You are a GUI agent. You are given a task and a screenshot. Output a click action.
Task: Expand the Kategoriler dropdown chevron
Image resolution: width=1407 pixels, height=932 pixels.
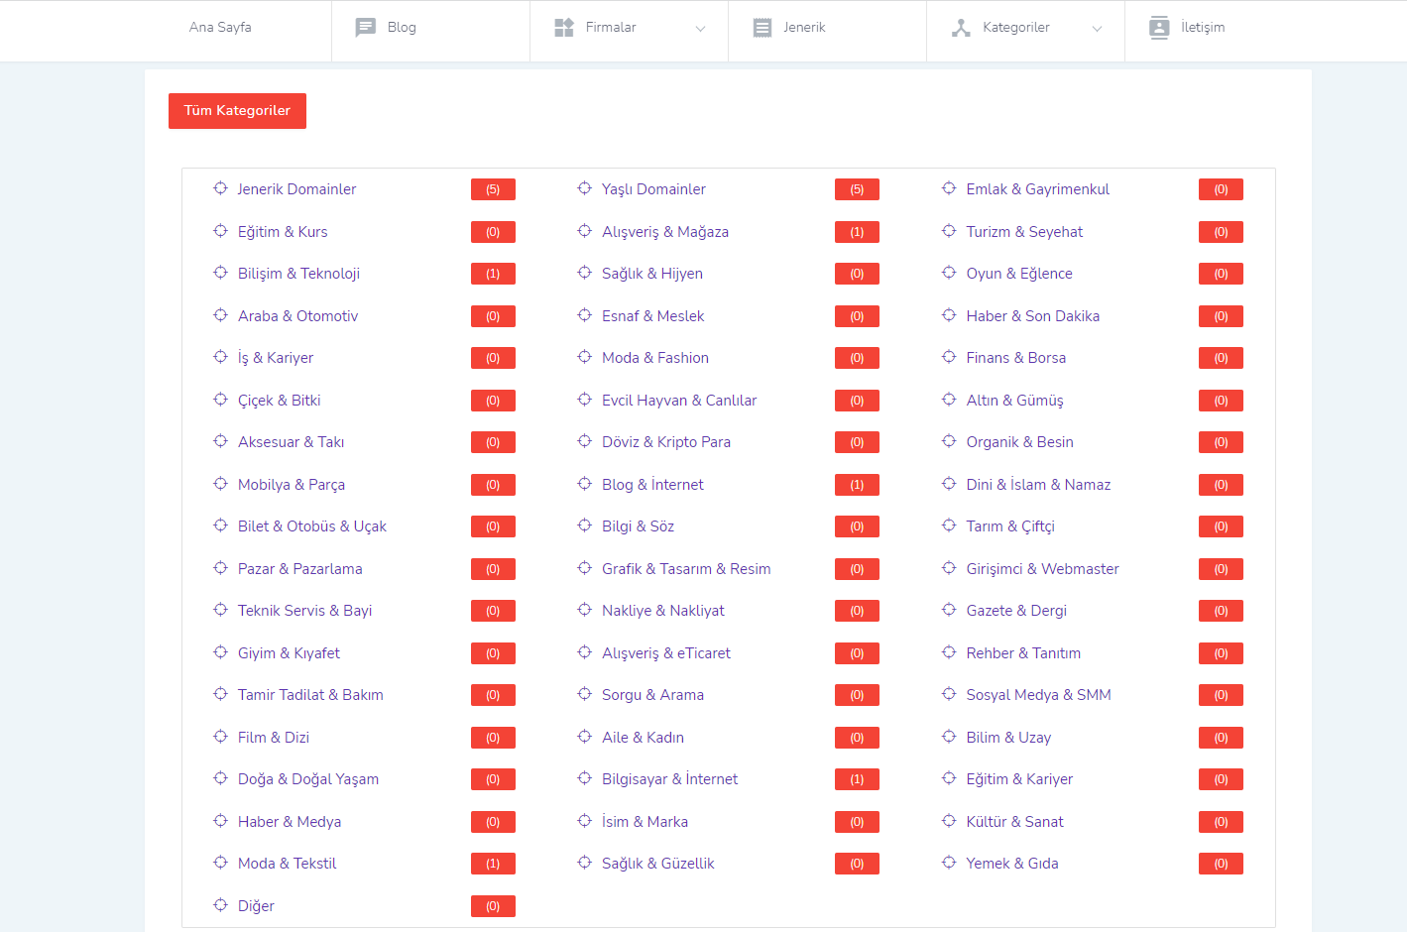pyautogui.click(x=1097, y=29)
